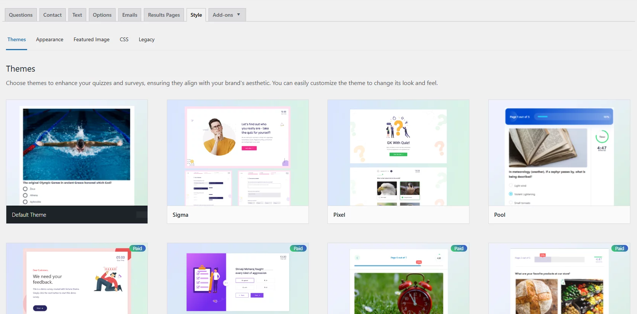This screenshot has height=314, width=637.
Task: Select the Style tab
Action: [x=196, y=15]
